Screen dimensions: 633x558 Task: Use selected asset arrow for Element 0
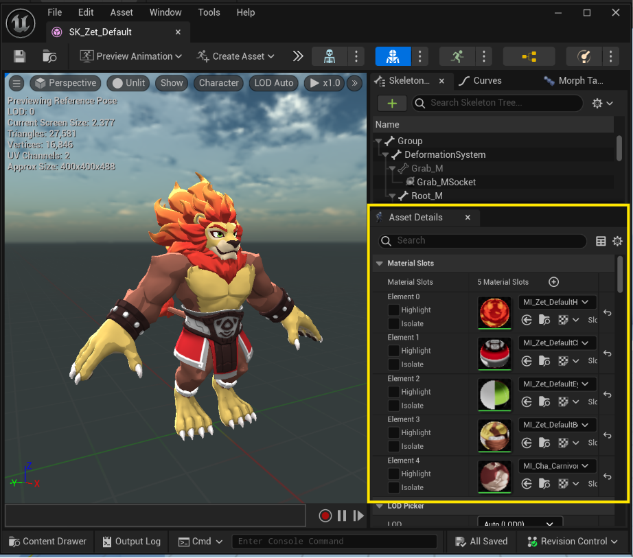(x=527, y=320)
